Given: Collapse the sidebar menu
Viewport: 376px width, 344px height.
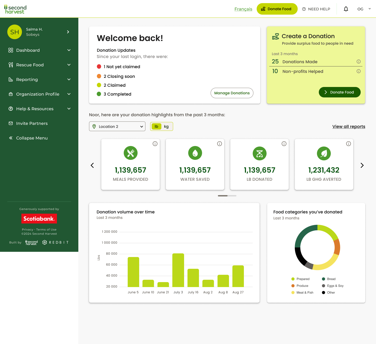Looking at the screenshot, I should [32, 138].
